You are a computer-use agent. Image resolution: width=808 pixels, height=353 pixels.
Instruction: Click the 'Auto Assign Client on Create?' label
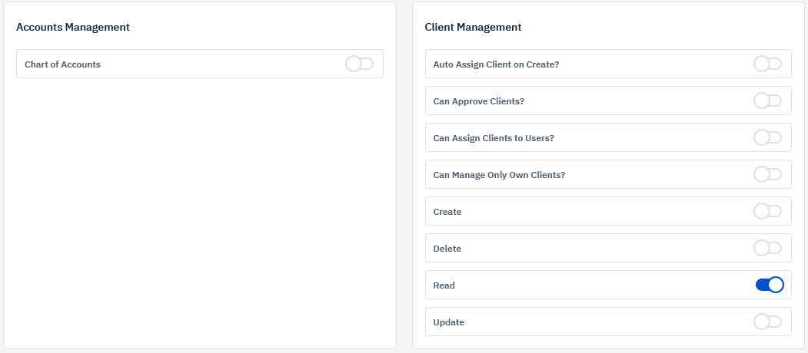[x=496, y=64]
